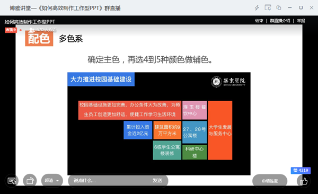Image resolution: width=318 pixels, height=194 pixels.
Task: Expand the 超清 quality dropdown
Action: [x=52, y=180]
